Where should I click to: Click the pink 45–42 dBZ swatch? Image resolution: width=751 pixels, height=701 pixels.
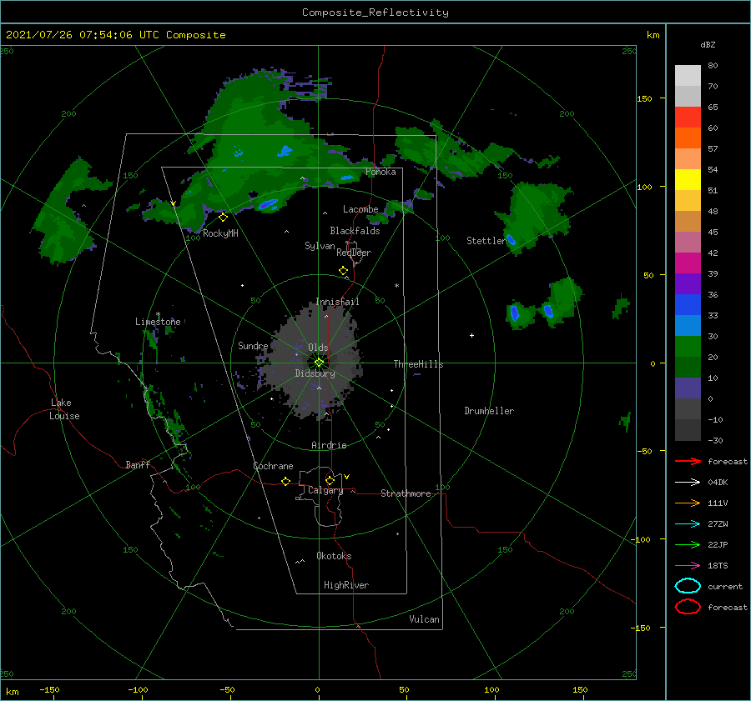(688, 242)
